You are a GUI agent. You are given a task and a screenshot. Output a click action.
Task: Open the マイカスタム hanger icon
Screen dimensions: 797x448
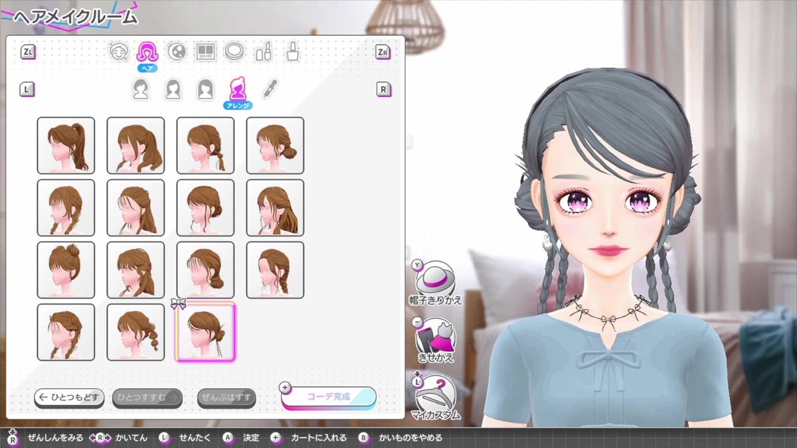point(435,396)
